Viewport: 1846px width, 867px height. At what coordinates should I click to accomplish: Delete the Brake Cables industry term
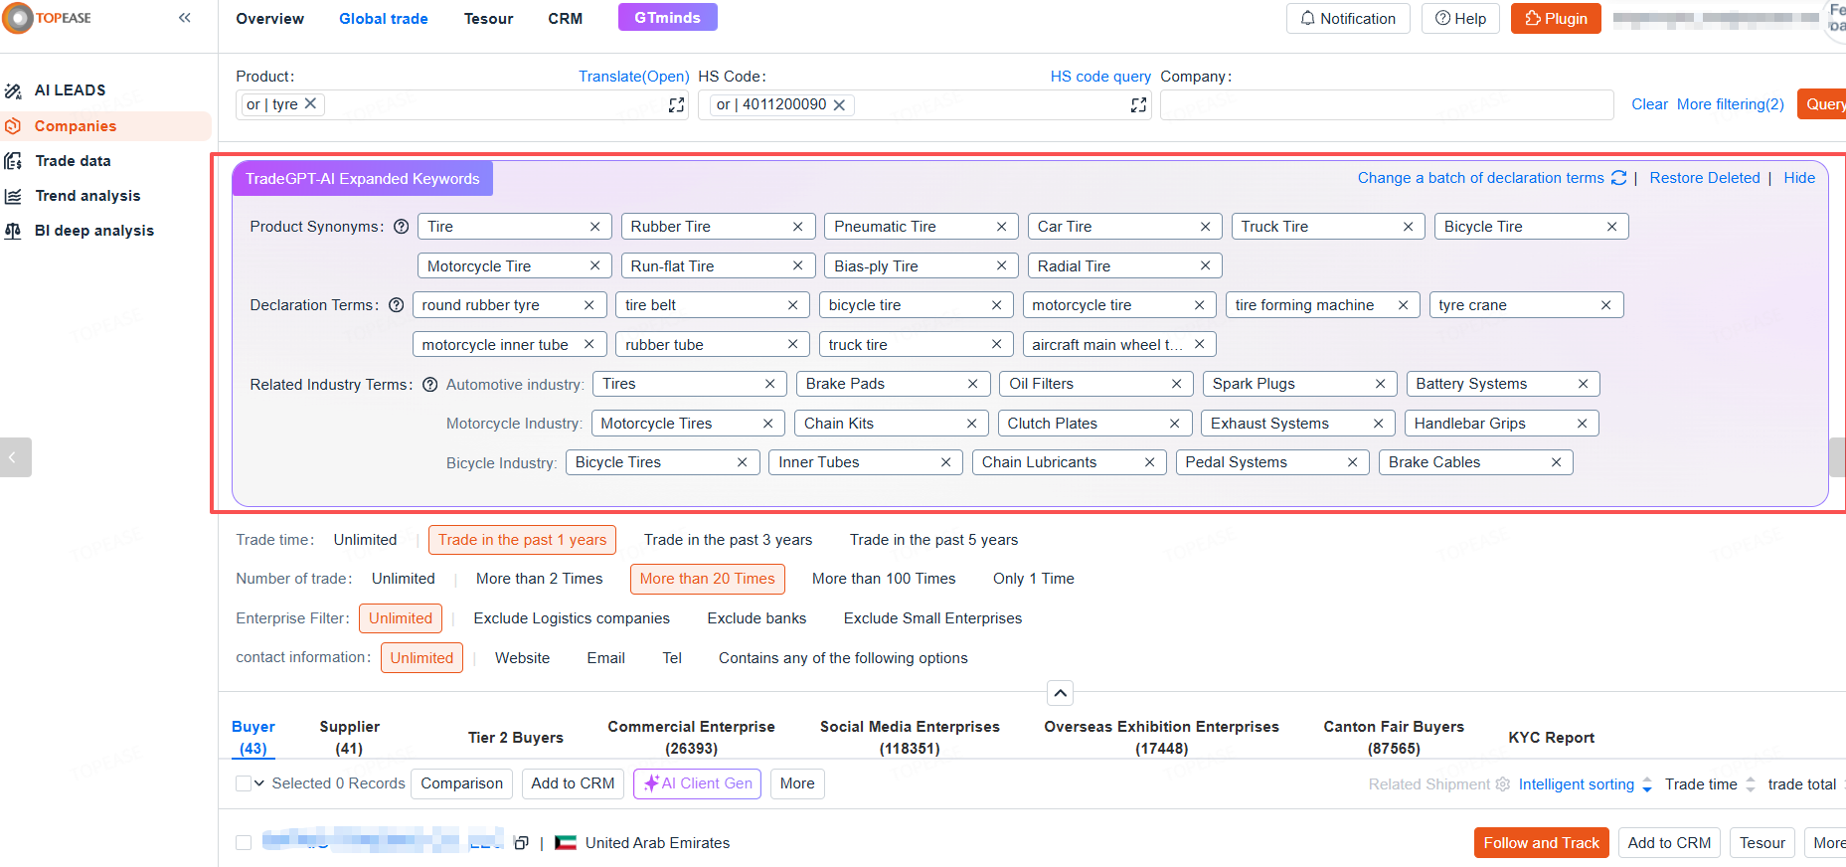[x=1556, y=462]
